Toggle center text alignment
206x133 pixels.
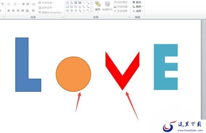(x=13, y=11)
